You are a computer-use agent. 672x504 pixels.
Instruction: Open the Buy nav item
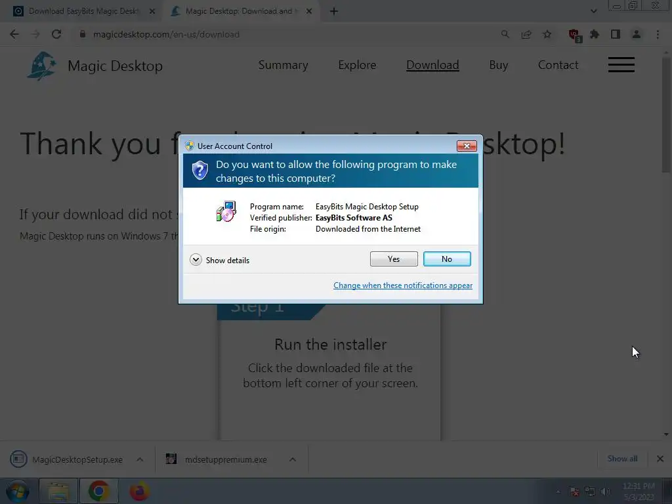[x=499, y=65]
